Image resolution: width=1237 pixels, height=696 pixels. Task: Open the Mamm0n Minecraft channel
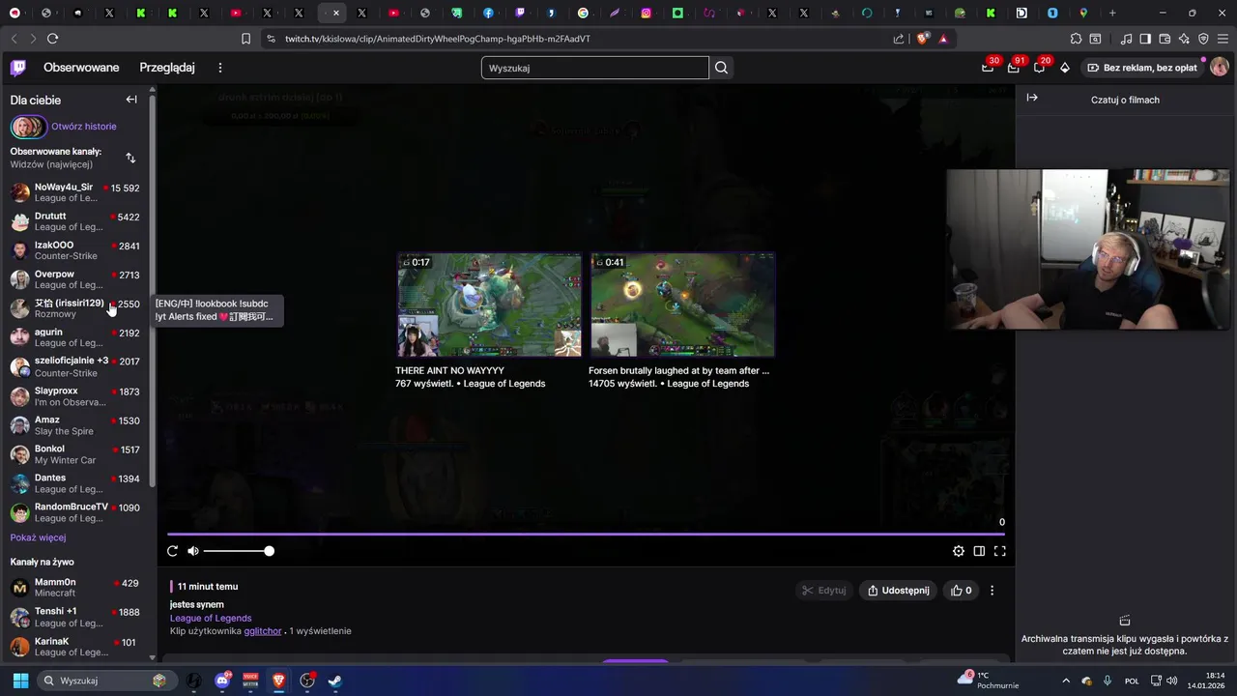pos(74,588)
